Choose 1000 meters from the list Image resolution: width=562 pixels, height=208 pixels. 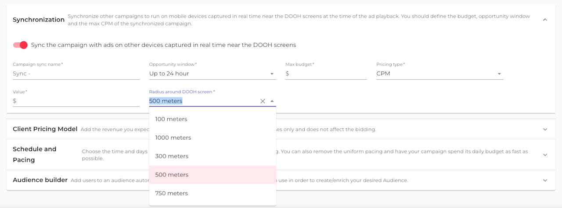click(173, 137)
